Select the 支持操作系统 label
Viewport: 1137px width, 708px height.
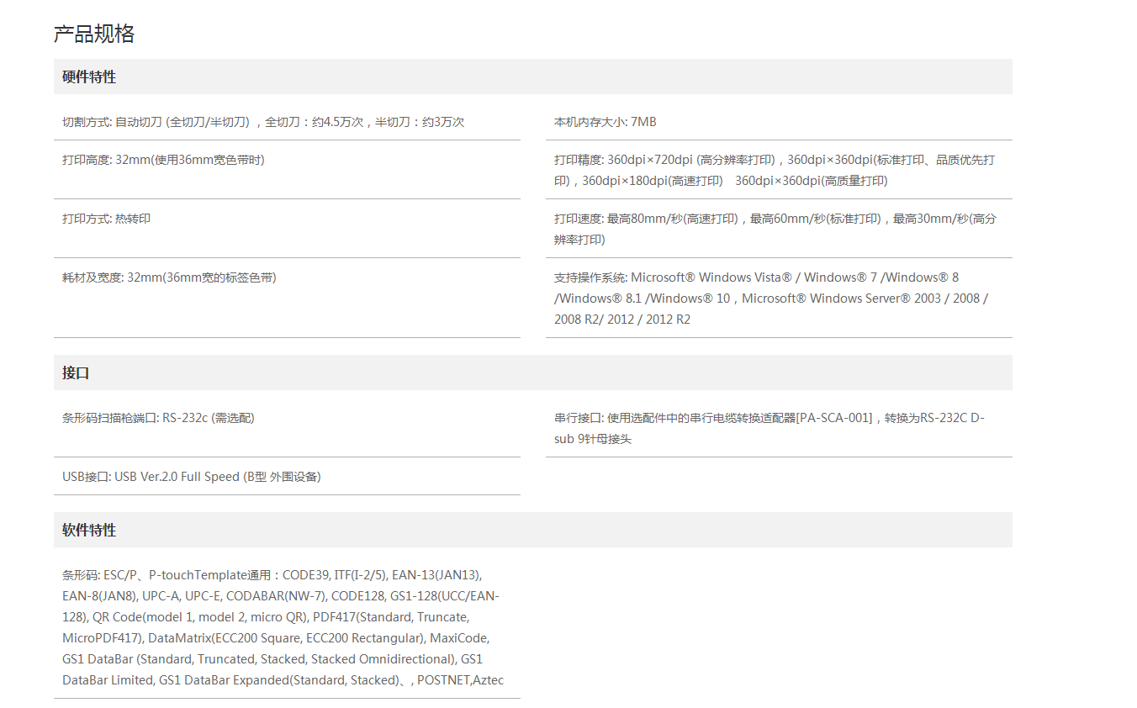[590, 277]
